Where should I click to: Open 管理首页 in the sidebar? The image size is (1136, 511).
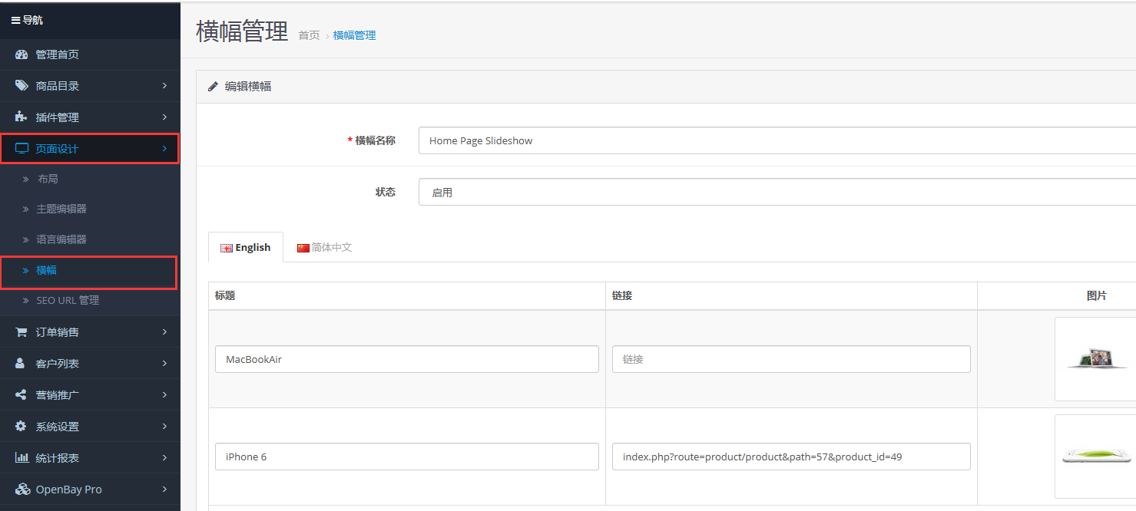[90, 54]
